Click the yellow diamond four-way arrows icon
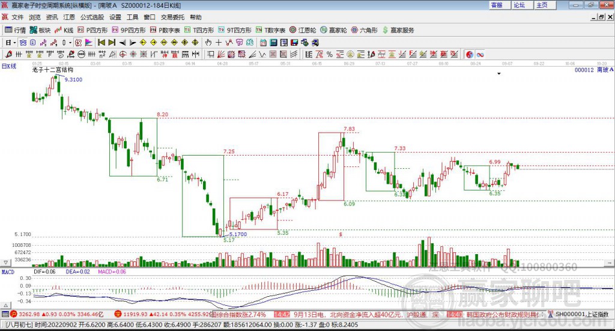Viewport: 615px width, 331px height. (x=185, y=43)
